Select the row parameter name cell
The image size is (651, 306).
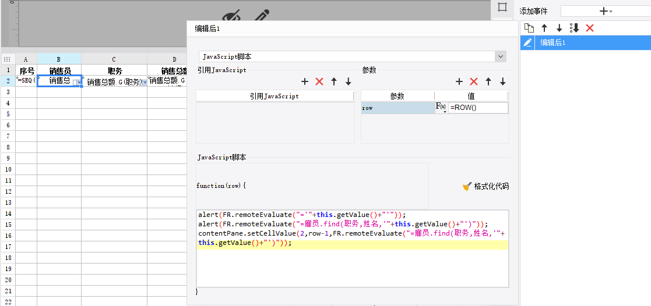click(x=397, y=108)
